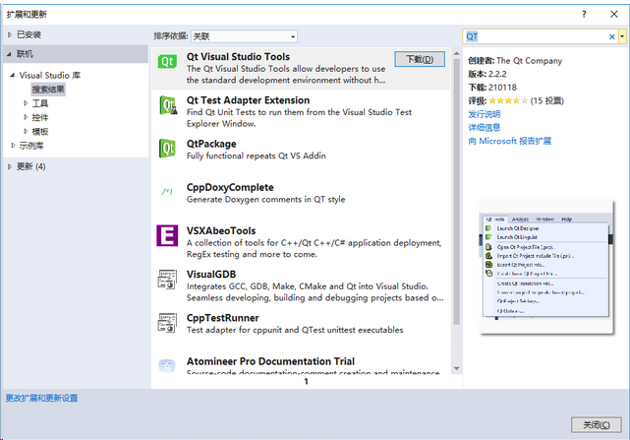The image size is (630, 440).
Task: Click the results list scroll down arrow
Action: pyautogui.click(x=456, y=368)
